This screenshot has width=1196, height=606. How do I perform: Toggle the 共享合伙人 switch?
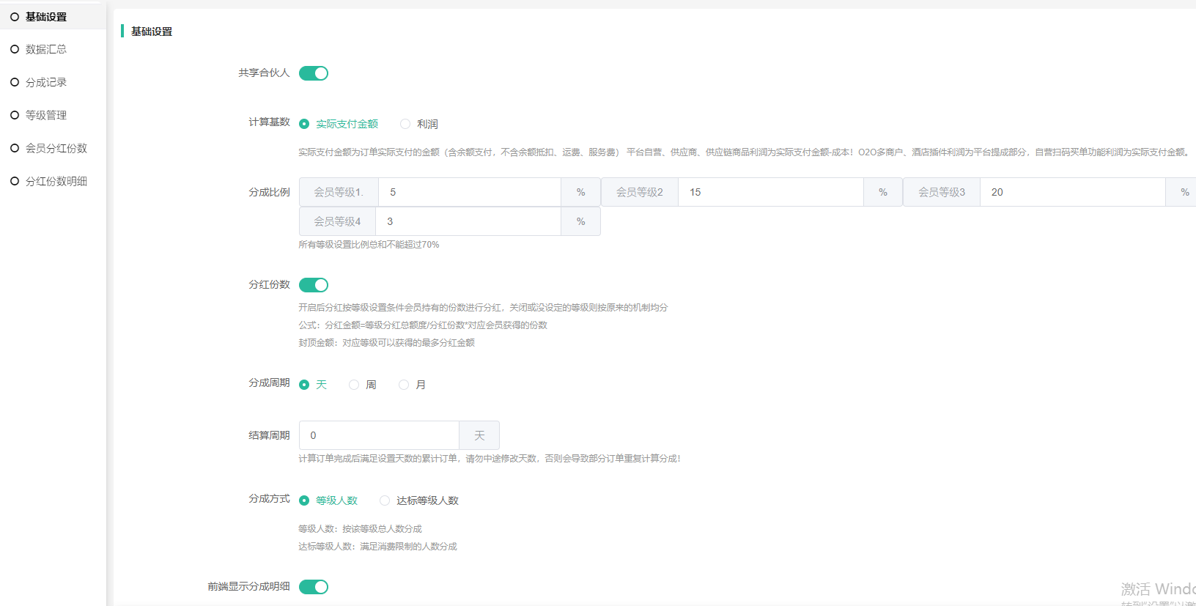point(314,73)
